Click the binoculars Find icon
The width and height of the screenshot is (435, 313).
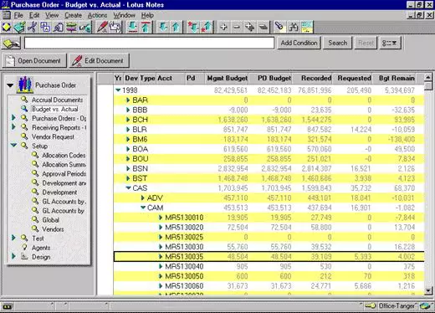tap(294, 28)
